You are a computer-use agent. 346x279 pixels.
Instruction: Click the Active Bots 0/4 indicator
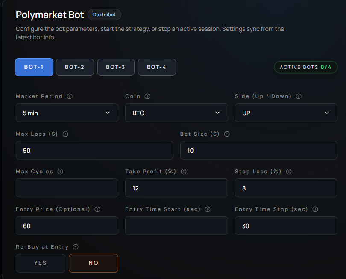[x=306, y=67]
